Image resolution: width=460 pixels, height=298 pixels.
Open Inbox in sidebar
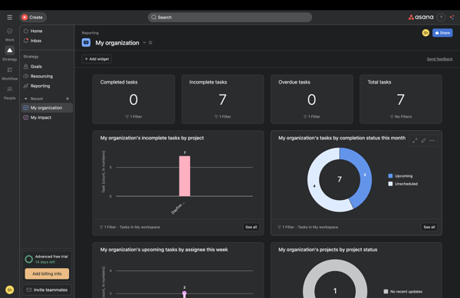click(47, 41)
